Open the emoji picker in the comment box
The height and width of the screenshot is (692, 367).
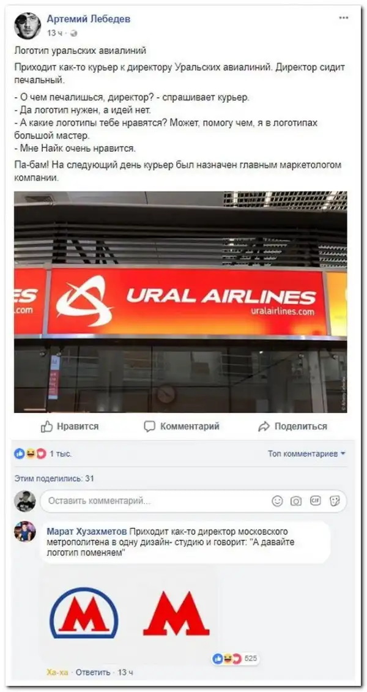click(x=277, y=501)
